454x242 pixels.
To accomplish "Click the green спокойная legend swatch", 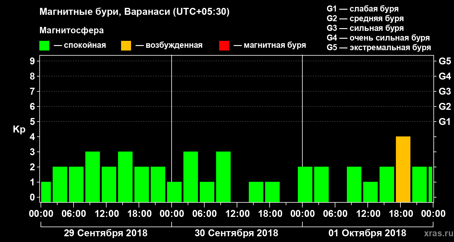I will click(44, 46).
